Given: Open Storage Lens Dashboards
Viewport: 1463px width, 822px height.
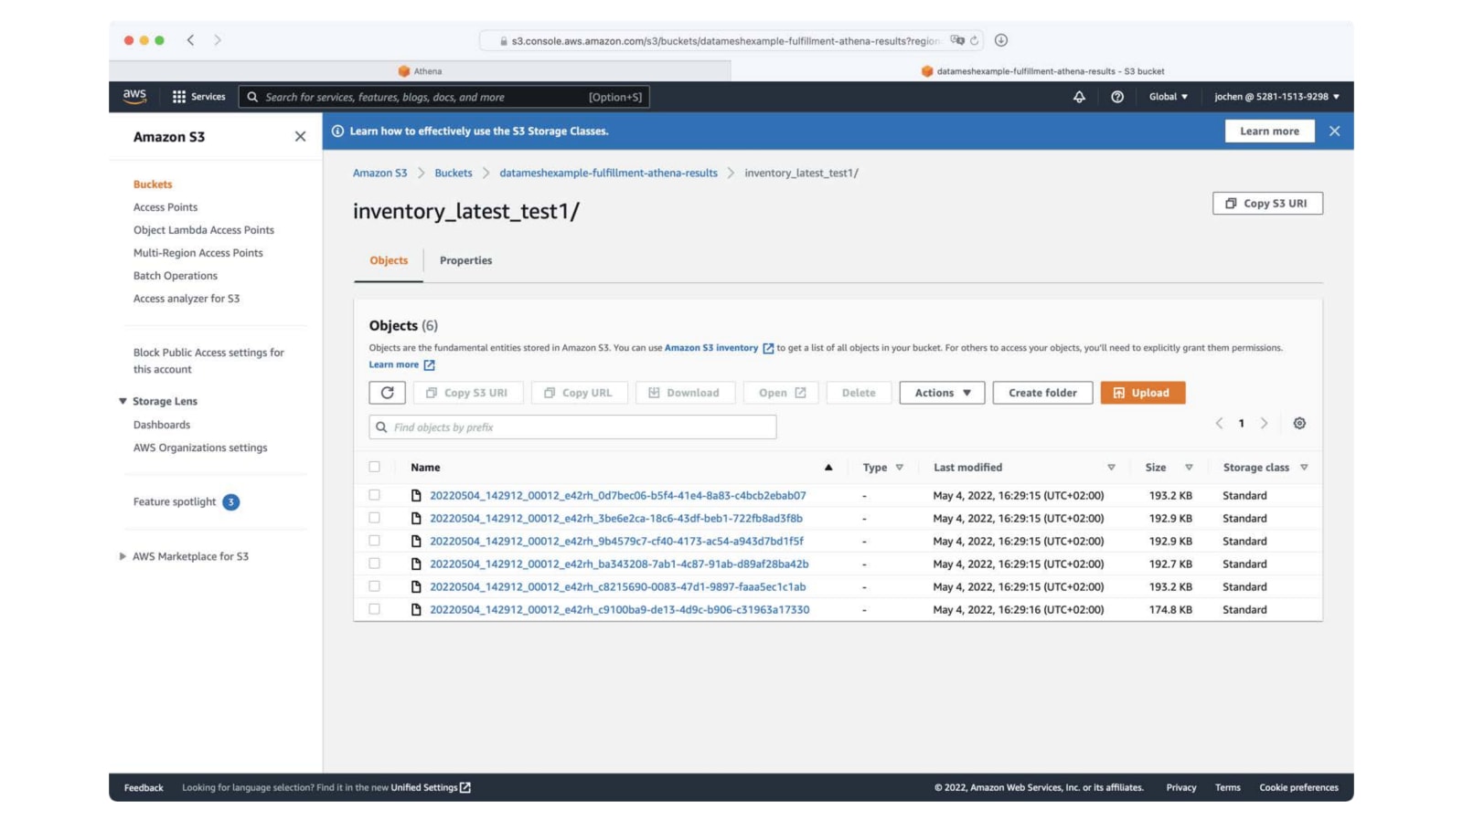Looking at the screenshot, I should (x=162, y=425).
